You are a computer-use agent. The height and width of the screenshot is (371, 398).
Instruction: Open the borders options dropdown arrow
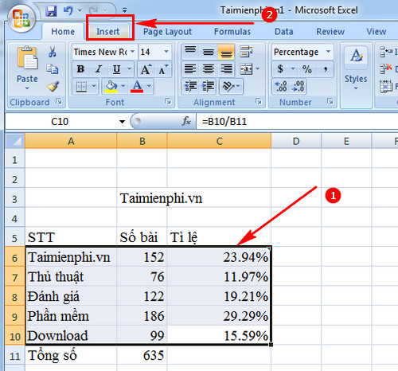(94, 86)
